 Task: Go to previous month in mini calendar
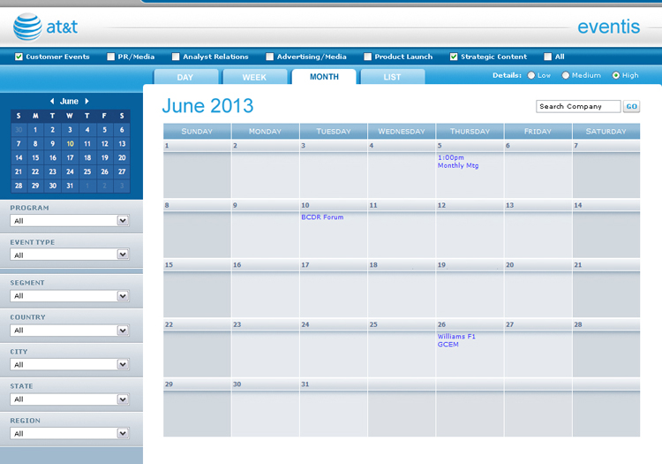pyautogui.click(x=52, y=101)
